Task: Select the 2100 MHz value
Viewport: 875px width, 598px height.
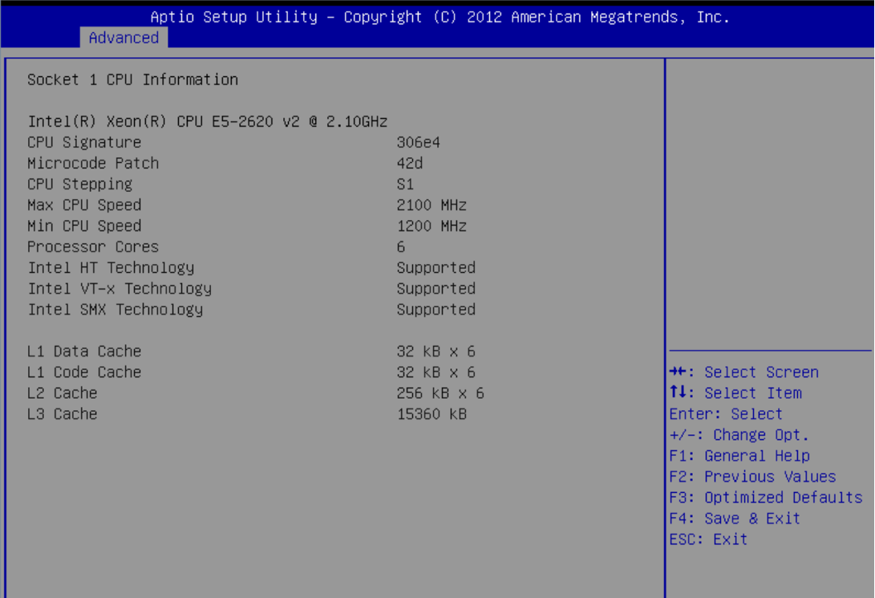Action: point(431,205)
